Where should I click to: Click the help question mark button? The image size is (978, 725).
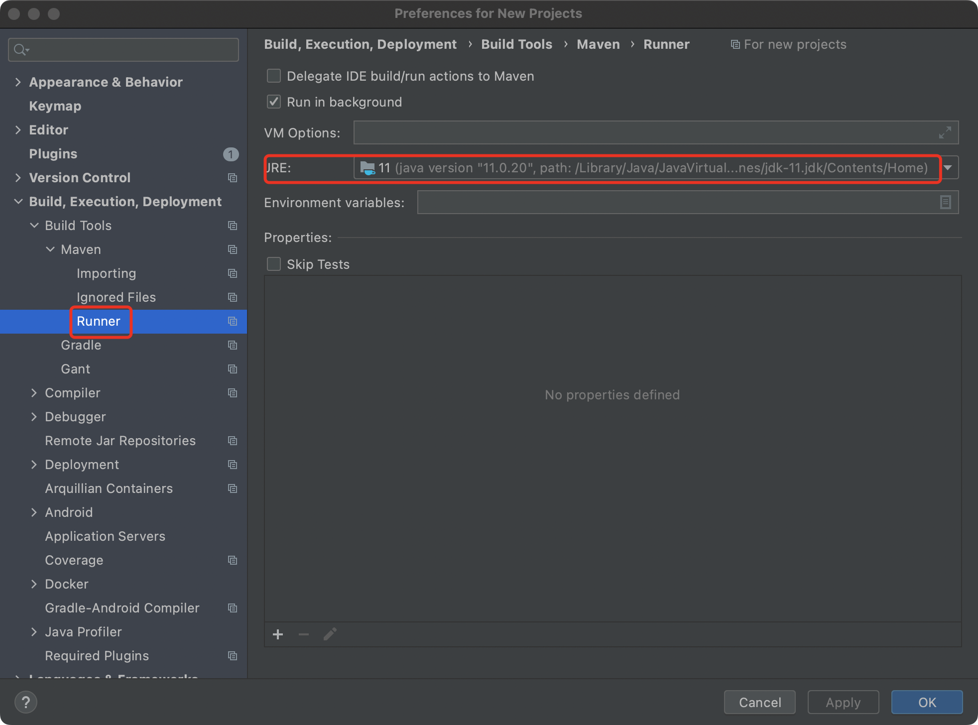tap(26, 702)
